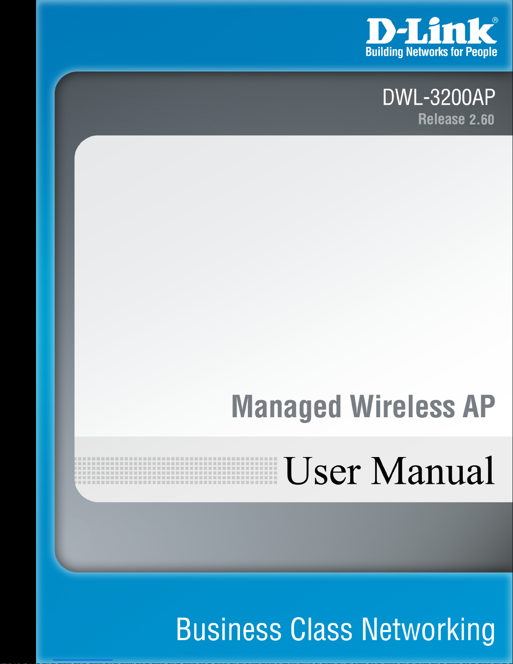This screenshot has height=664, width=513.
Task: Click the word 'Business' in the footer
Action: 229,629
